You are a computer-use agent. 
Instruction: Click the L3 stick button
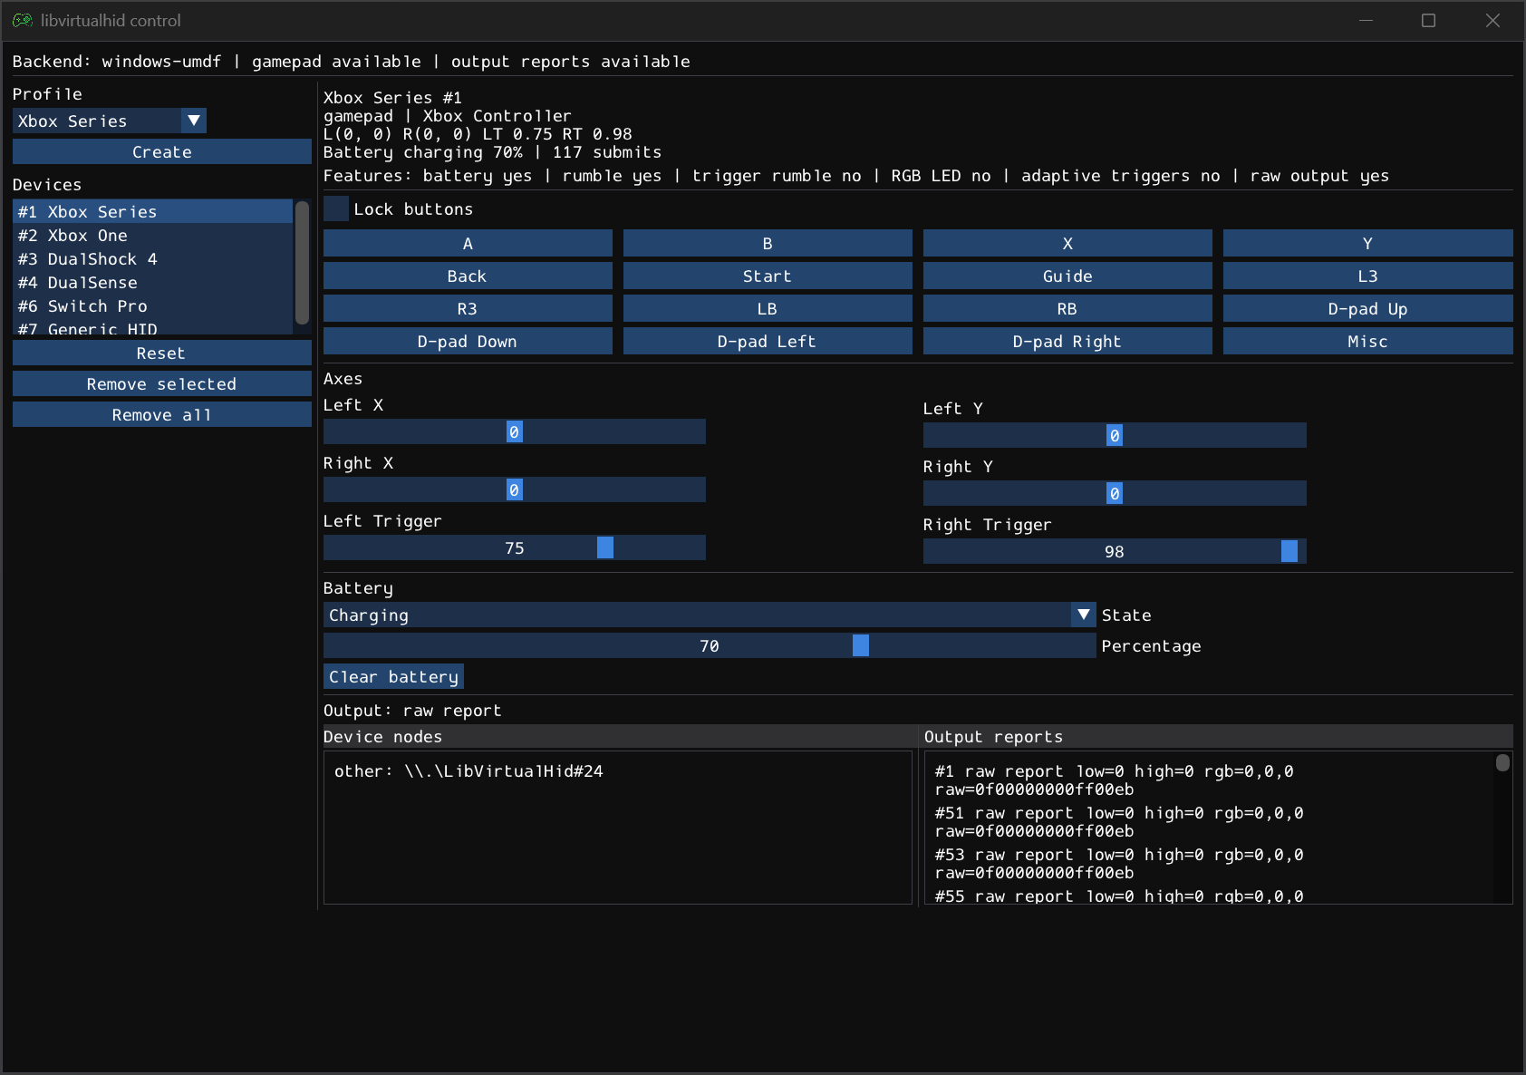tap(1368, 276)
